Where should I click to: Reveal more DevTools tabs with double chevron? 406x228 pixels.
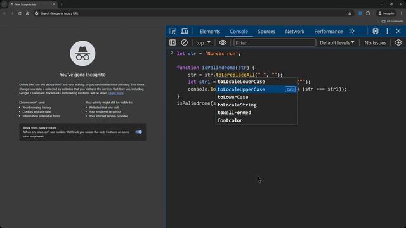click(x=351, y=31)
